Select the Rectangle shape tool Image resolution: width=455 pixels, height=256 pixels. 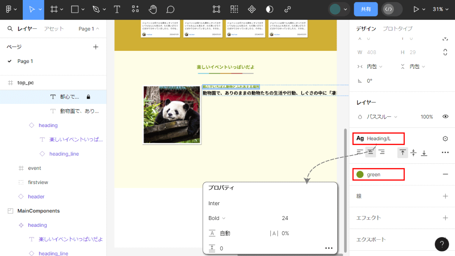[x=75, y=9]
